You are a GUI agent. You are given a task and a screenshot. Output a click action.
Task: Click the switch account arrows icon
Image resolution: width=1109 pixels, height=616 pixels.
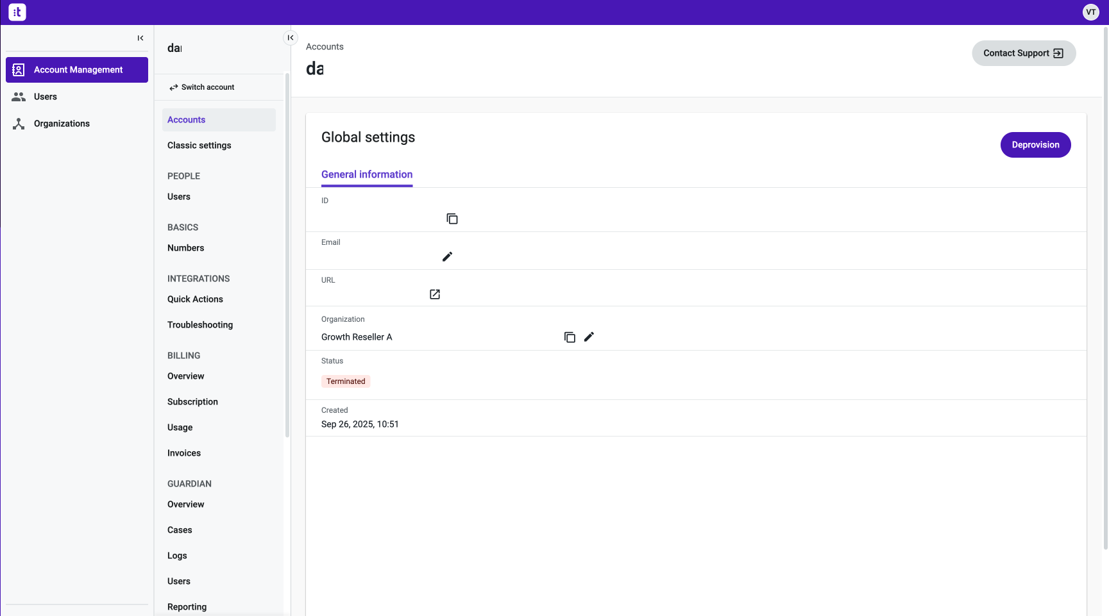[174, 87]
